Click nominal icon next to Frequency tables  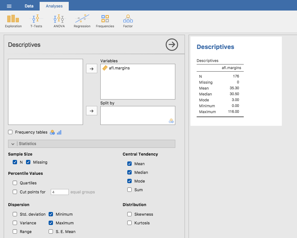(x=52, y=132)
